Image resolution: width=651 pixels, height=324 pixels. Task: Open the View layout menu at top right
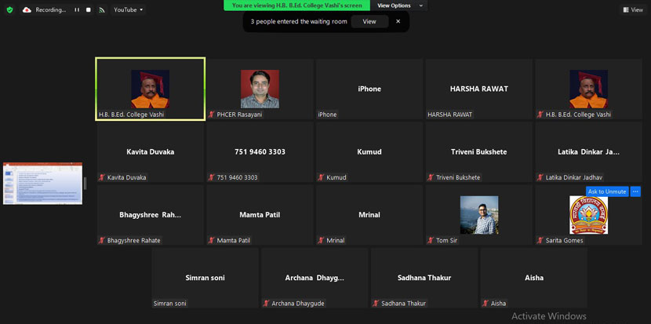(632, 9)
